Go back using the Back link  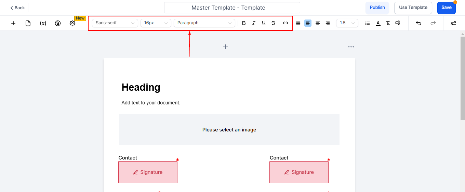(17, 8)
